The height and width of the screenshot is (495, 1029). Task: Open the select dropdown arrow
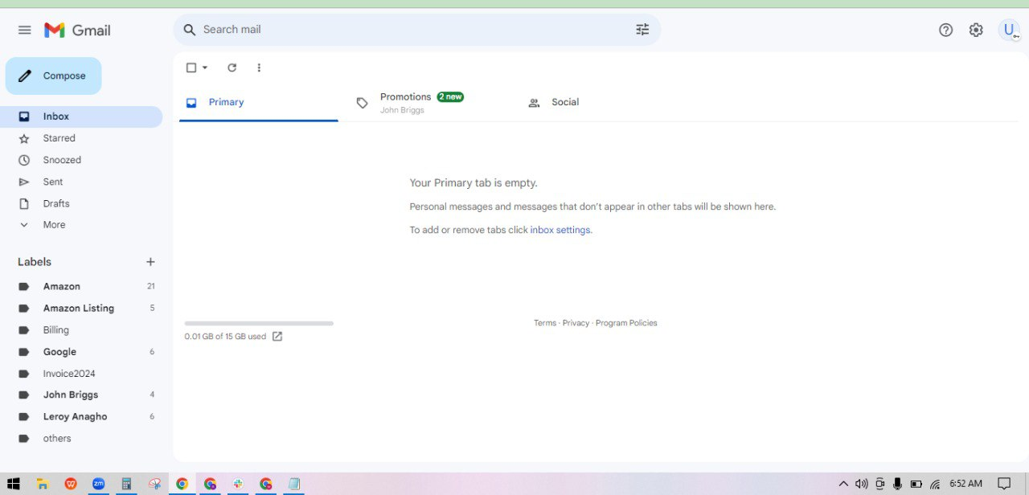tap(205, 67)
